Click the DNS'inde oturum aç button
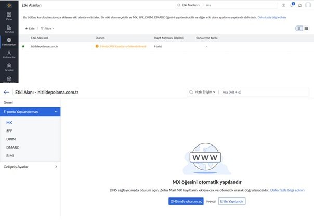This screenshot has height=224, width=314. click(x=186, y=201)
